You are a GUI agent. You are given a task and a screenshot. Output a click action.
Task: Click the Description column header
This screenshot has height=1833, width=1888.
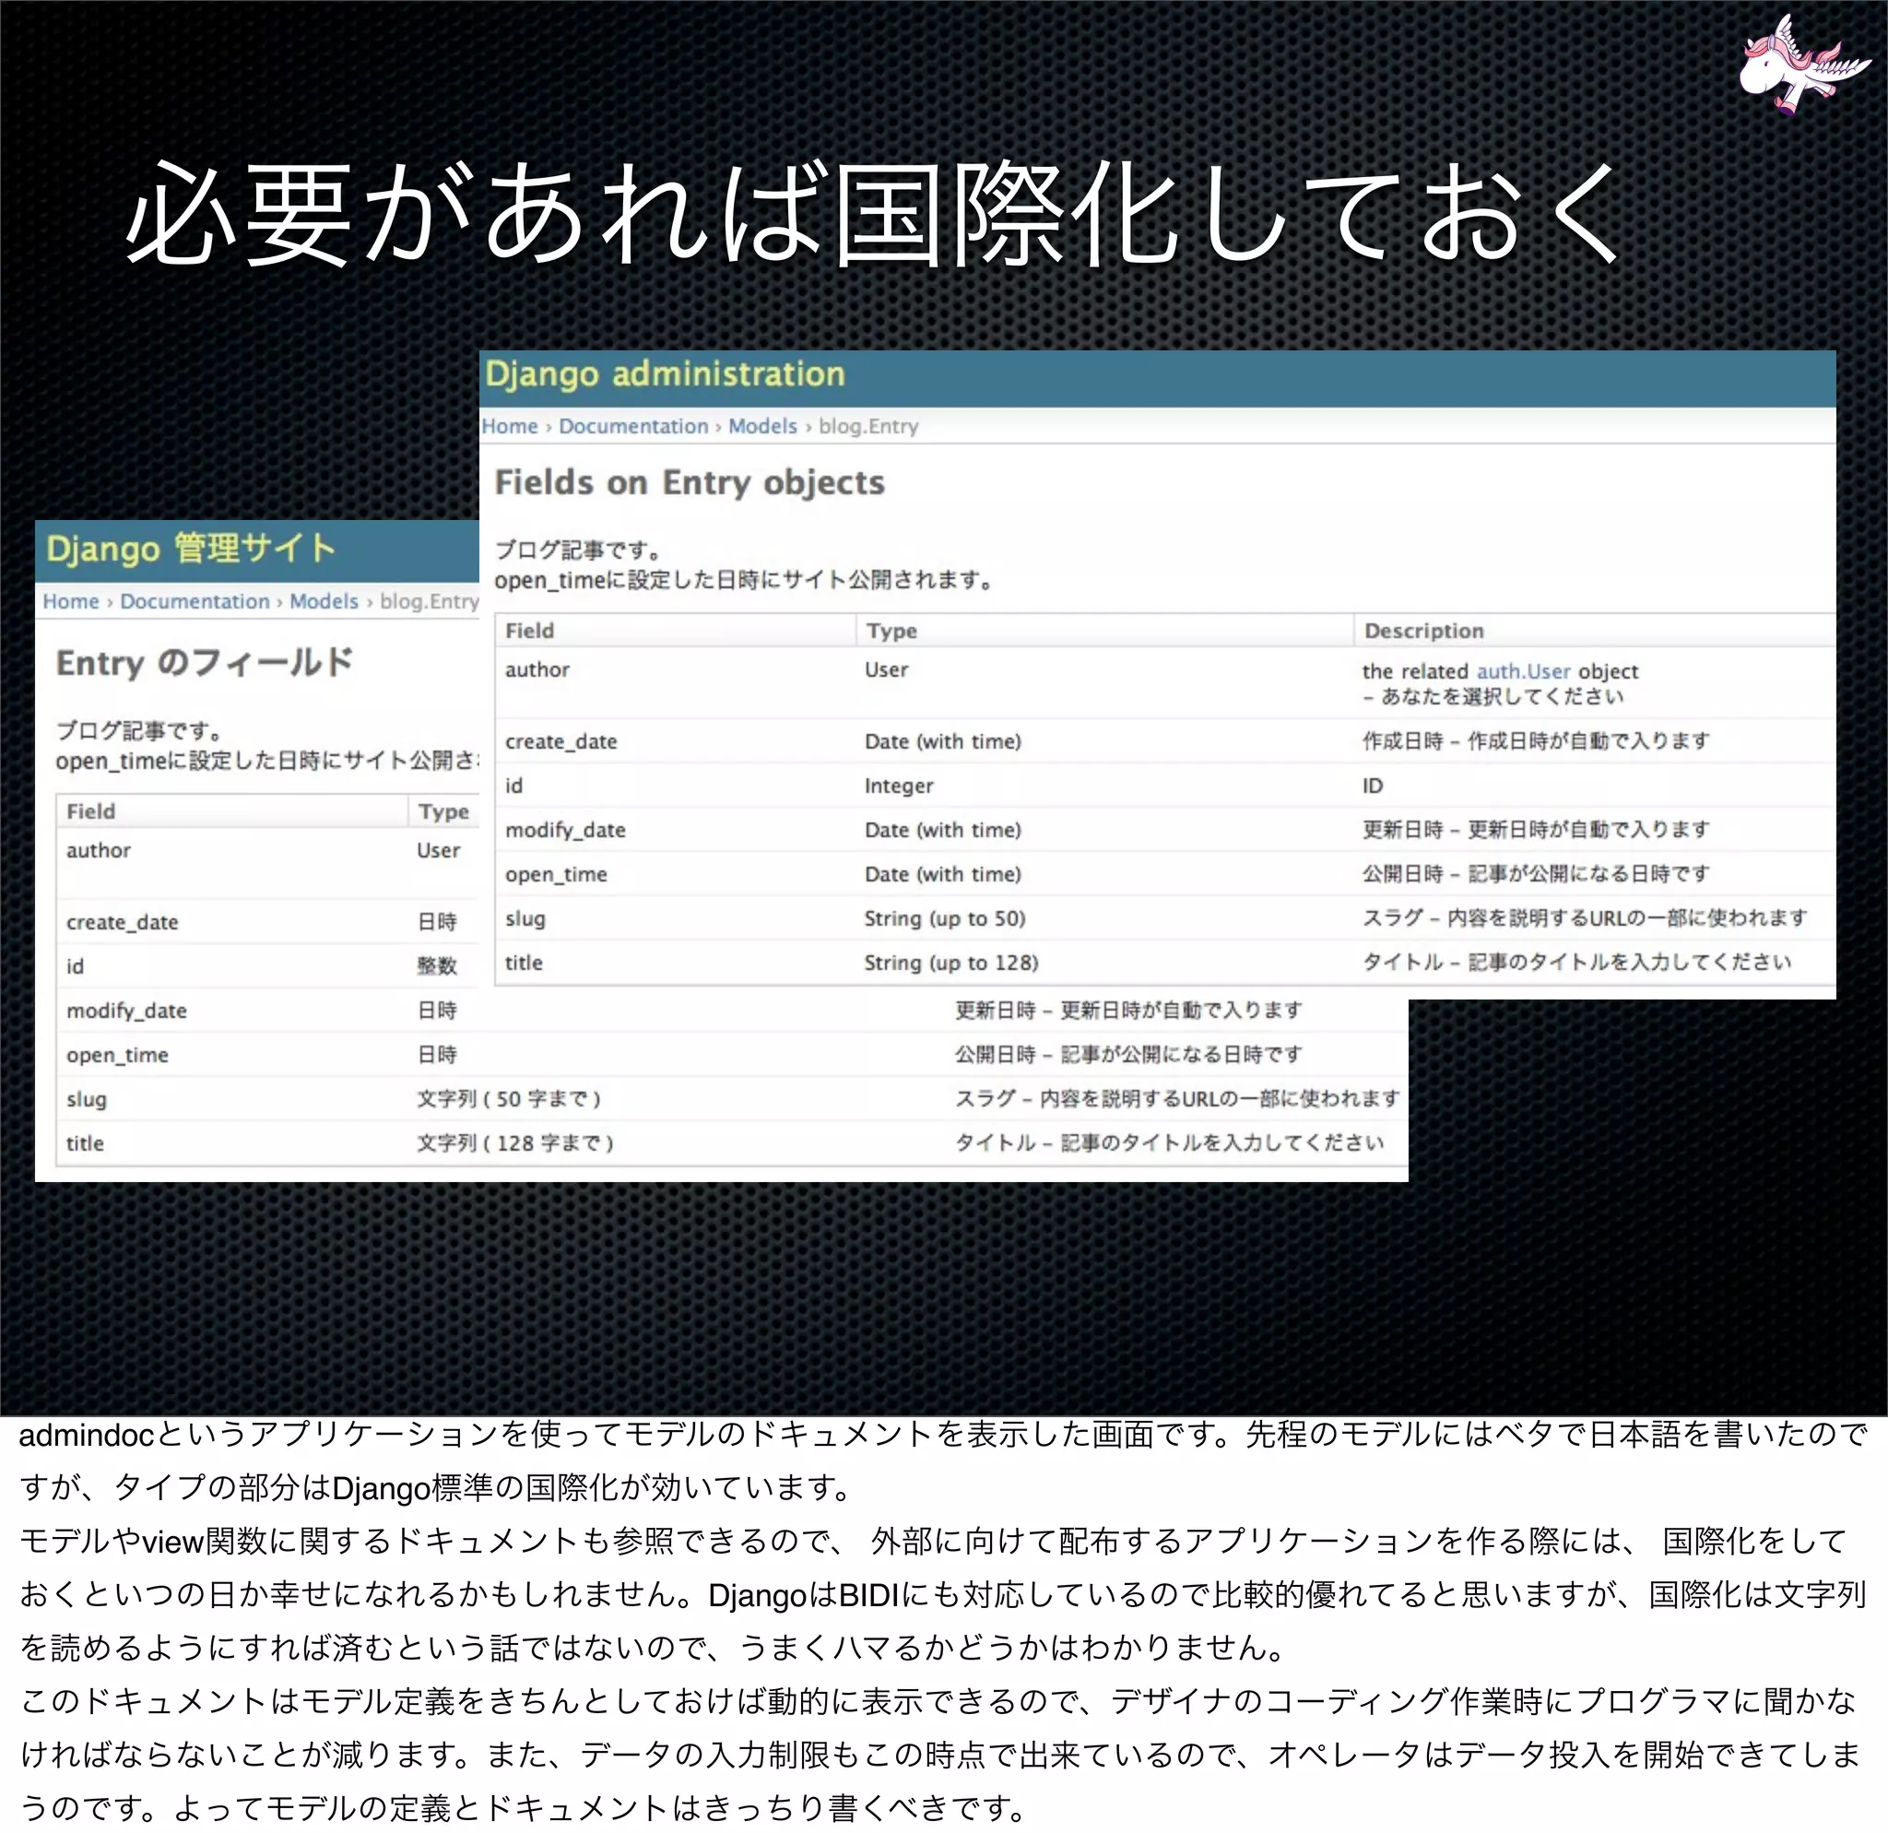click(1423, 631)
